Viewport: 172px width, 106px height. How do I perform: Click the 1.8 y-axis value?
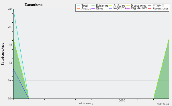pyautogui.click(x=10, y=45)
